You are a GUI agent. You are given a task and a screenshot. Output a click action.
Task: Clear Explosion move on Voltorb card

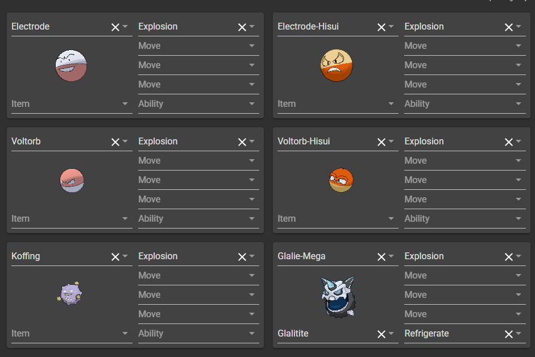tap(242, 142)
